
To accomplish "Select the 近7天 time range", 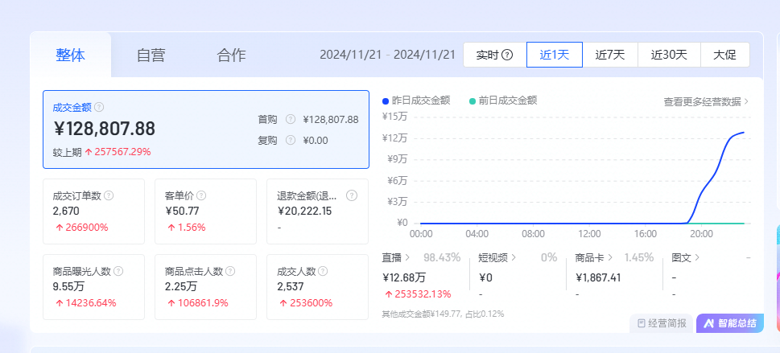I will 610,55.
